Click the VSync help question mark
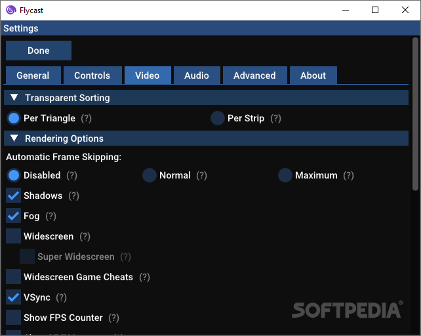Image resolution: width=421 pixels, height=336 pixels. point(62,297)
